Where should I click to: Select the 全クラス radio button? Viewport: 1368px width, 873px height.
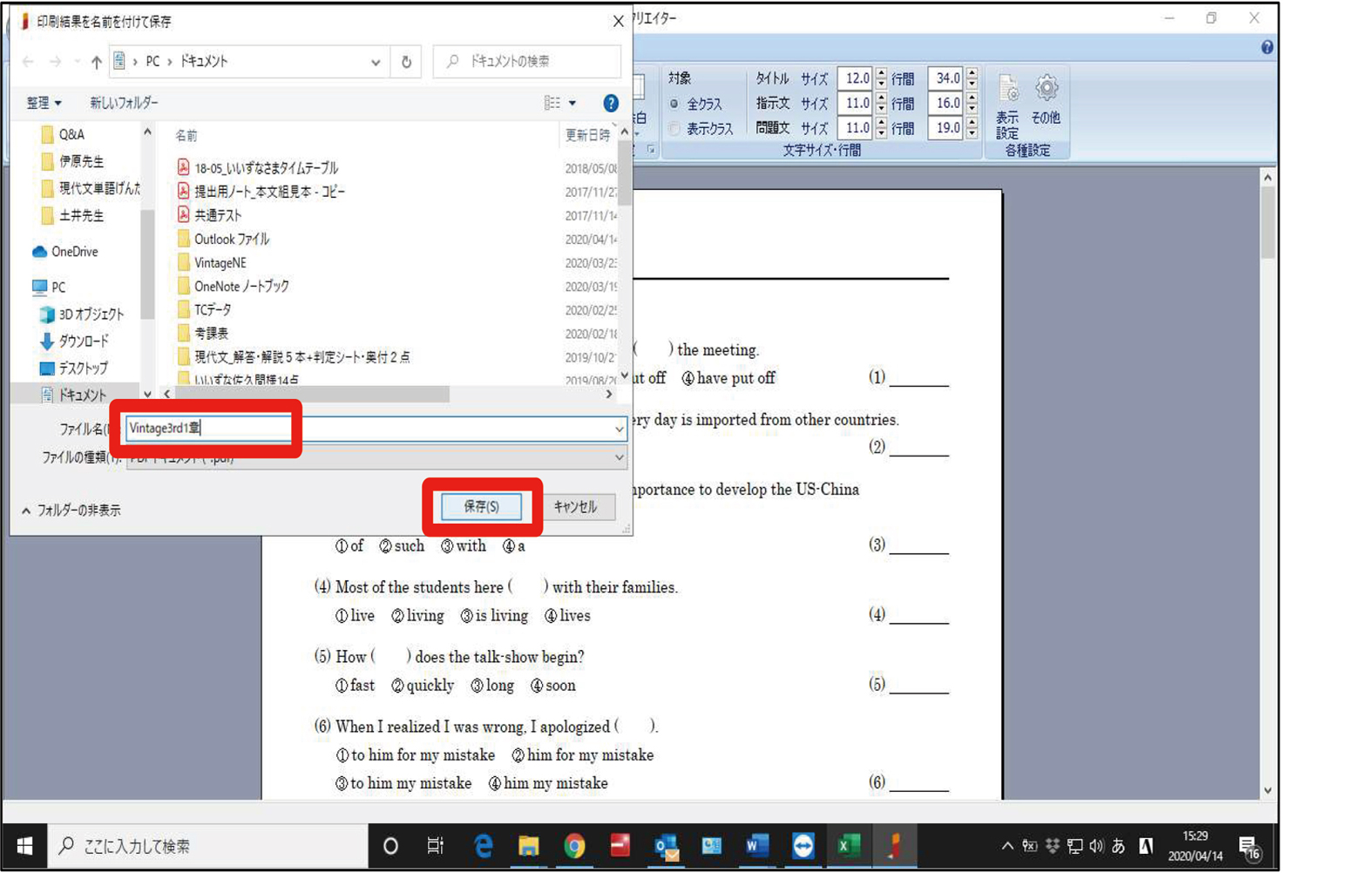pyautogui.click(x=674, y=104)
